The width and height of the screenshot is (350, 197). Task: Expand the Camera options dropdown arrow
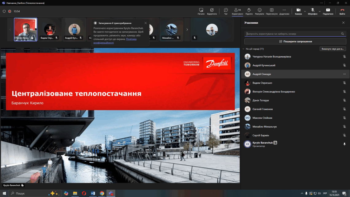[x=305, y=11]
